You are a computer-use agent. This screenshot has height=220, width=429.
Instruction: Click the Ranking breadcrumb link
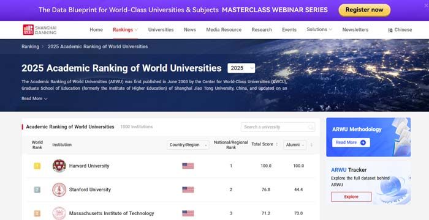click(x=31, y=46)
